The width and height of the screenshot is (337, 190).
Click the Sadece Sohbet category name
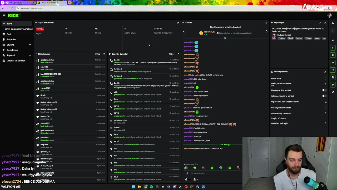284,35
